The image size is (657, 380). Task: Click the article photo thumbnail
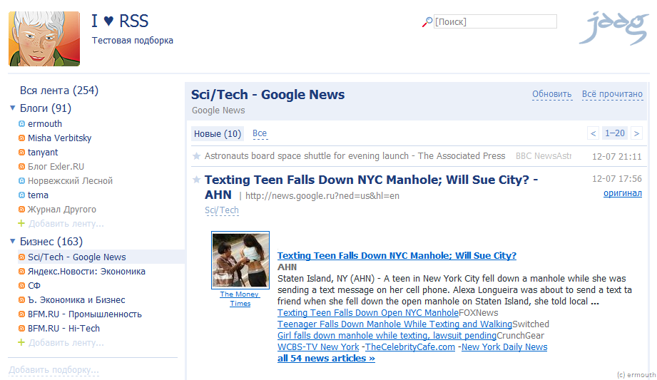click(x=240, y=260)
